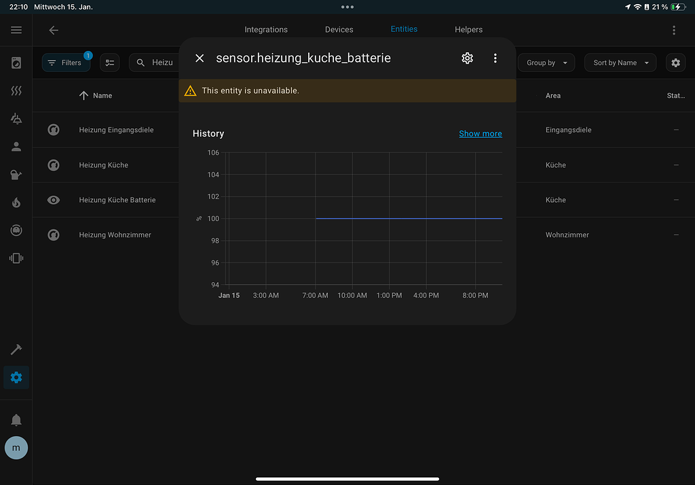Toggle the eye icon on Heizung Küche Batterie

[x=53, y=199]
